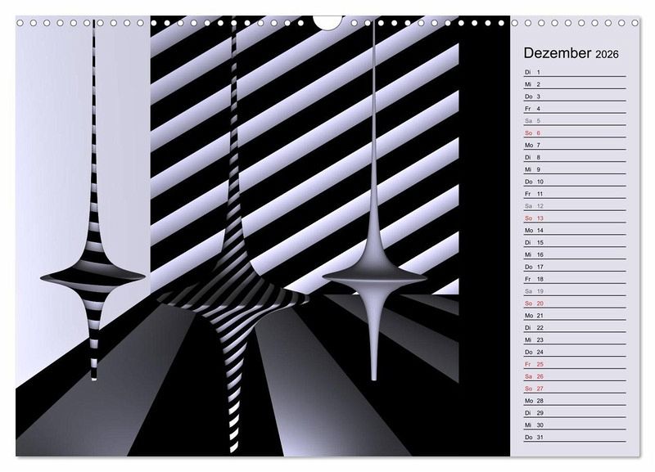Click the red So 13 entry
The image size is (655, 472).
point(573,218)
